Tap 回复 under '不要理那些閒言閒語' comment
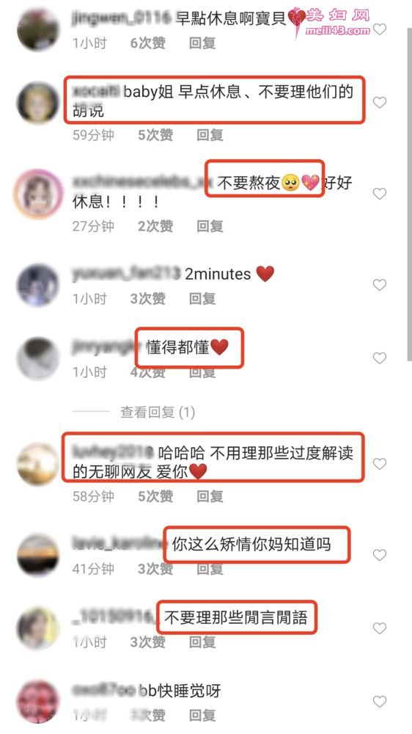412x734 pixels. 202,642
